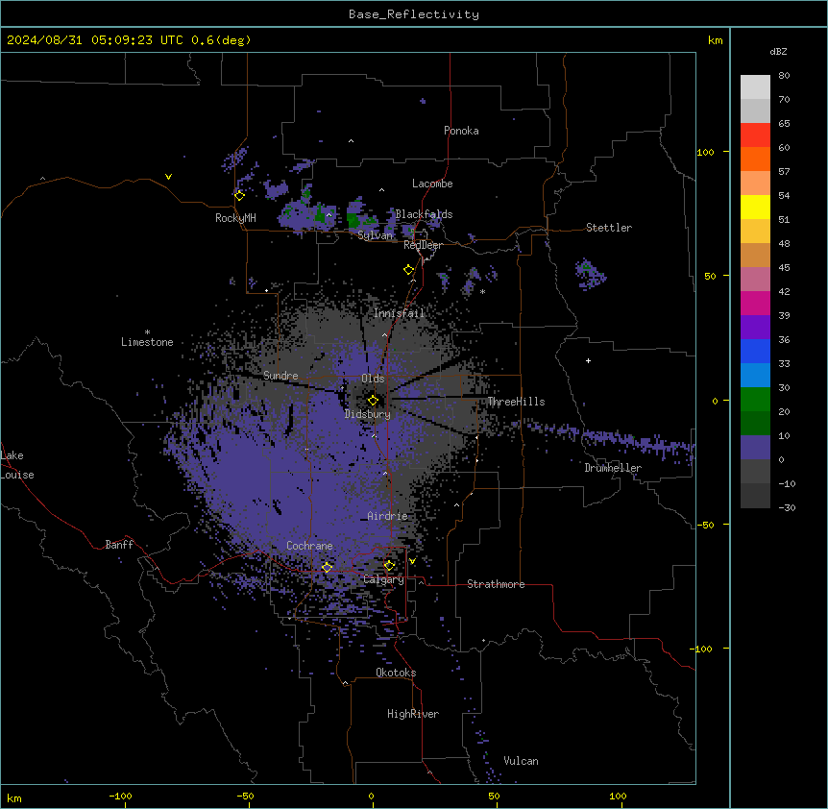
Task: Click the km unit label at top right
Action: pos(715,40)
